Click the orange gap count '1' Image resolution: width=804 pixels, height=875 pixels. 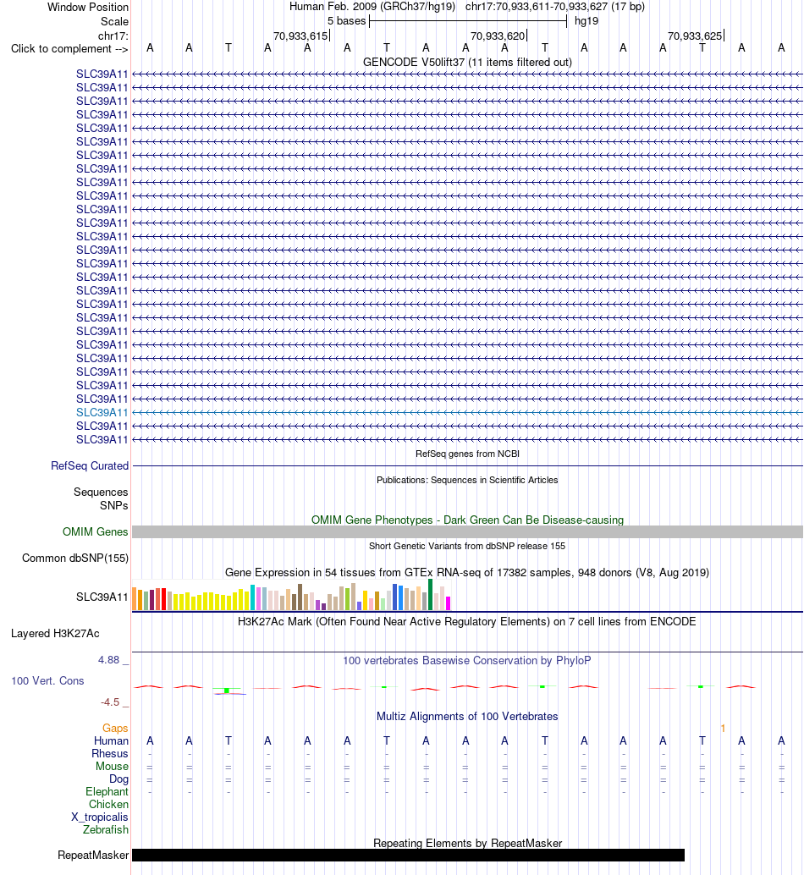point(723,729)
